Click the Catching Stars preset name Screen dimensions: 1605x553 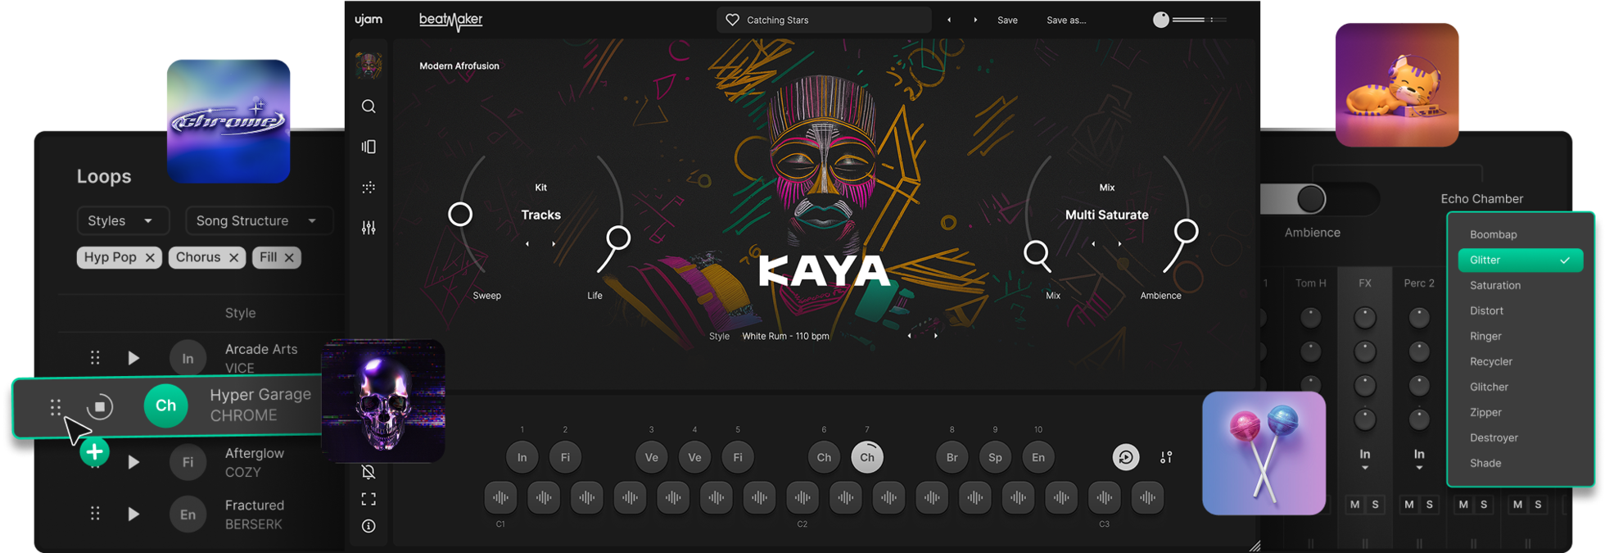(x=777, y=20)
